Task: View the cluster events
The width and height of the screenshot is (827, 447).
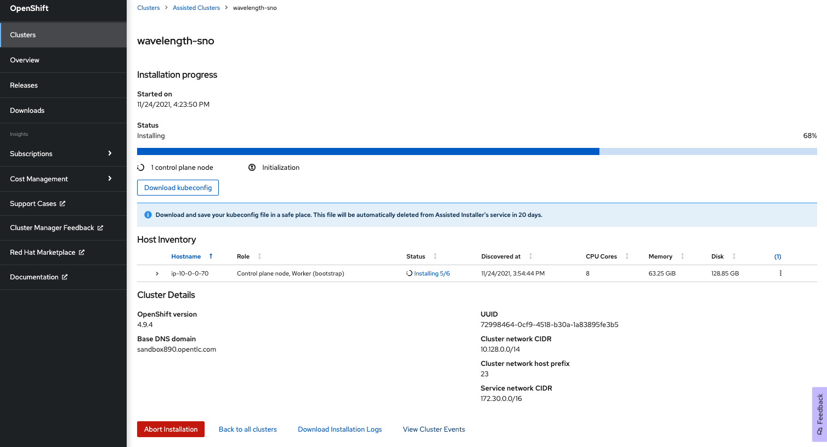Action: pos(434,429)
